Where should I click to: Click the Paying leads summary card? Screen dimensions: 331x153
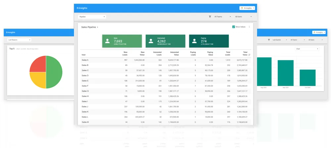click(209, 41)
